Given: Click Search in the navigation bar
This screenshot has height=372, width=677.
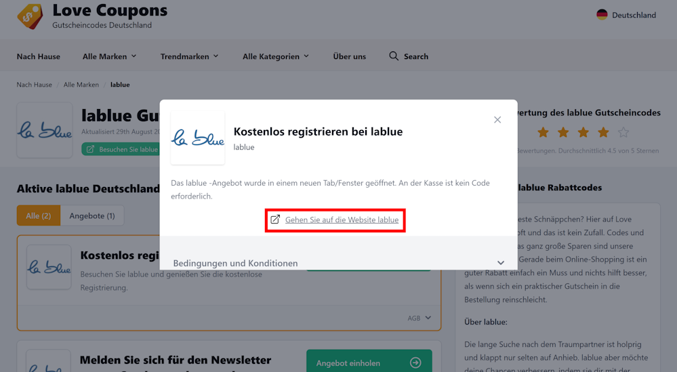Looking at the screenshot, I should 416,56.
